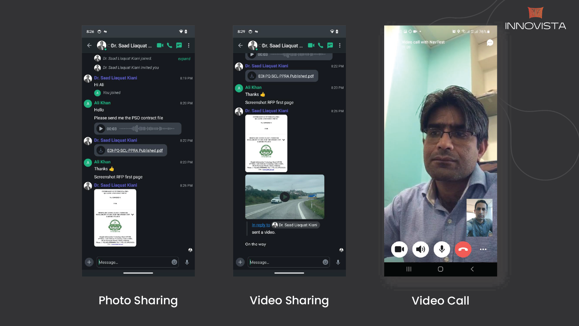The width and height of the screenshot is (579, 326).
Task: Click expand link beside joined notice
Action: click(x=184, y=59)
